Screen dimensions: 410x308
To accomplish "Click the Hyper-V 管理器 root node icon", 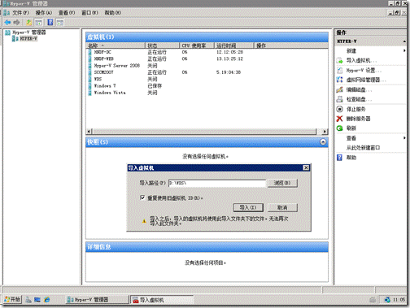I will point(8,33).
